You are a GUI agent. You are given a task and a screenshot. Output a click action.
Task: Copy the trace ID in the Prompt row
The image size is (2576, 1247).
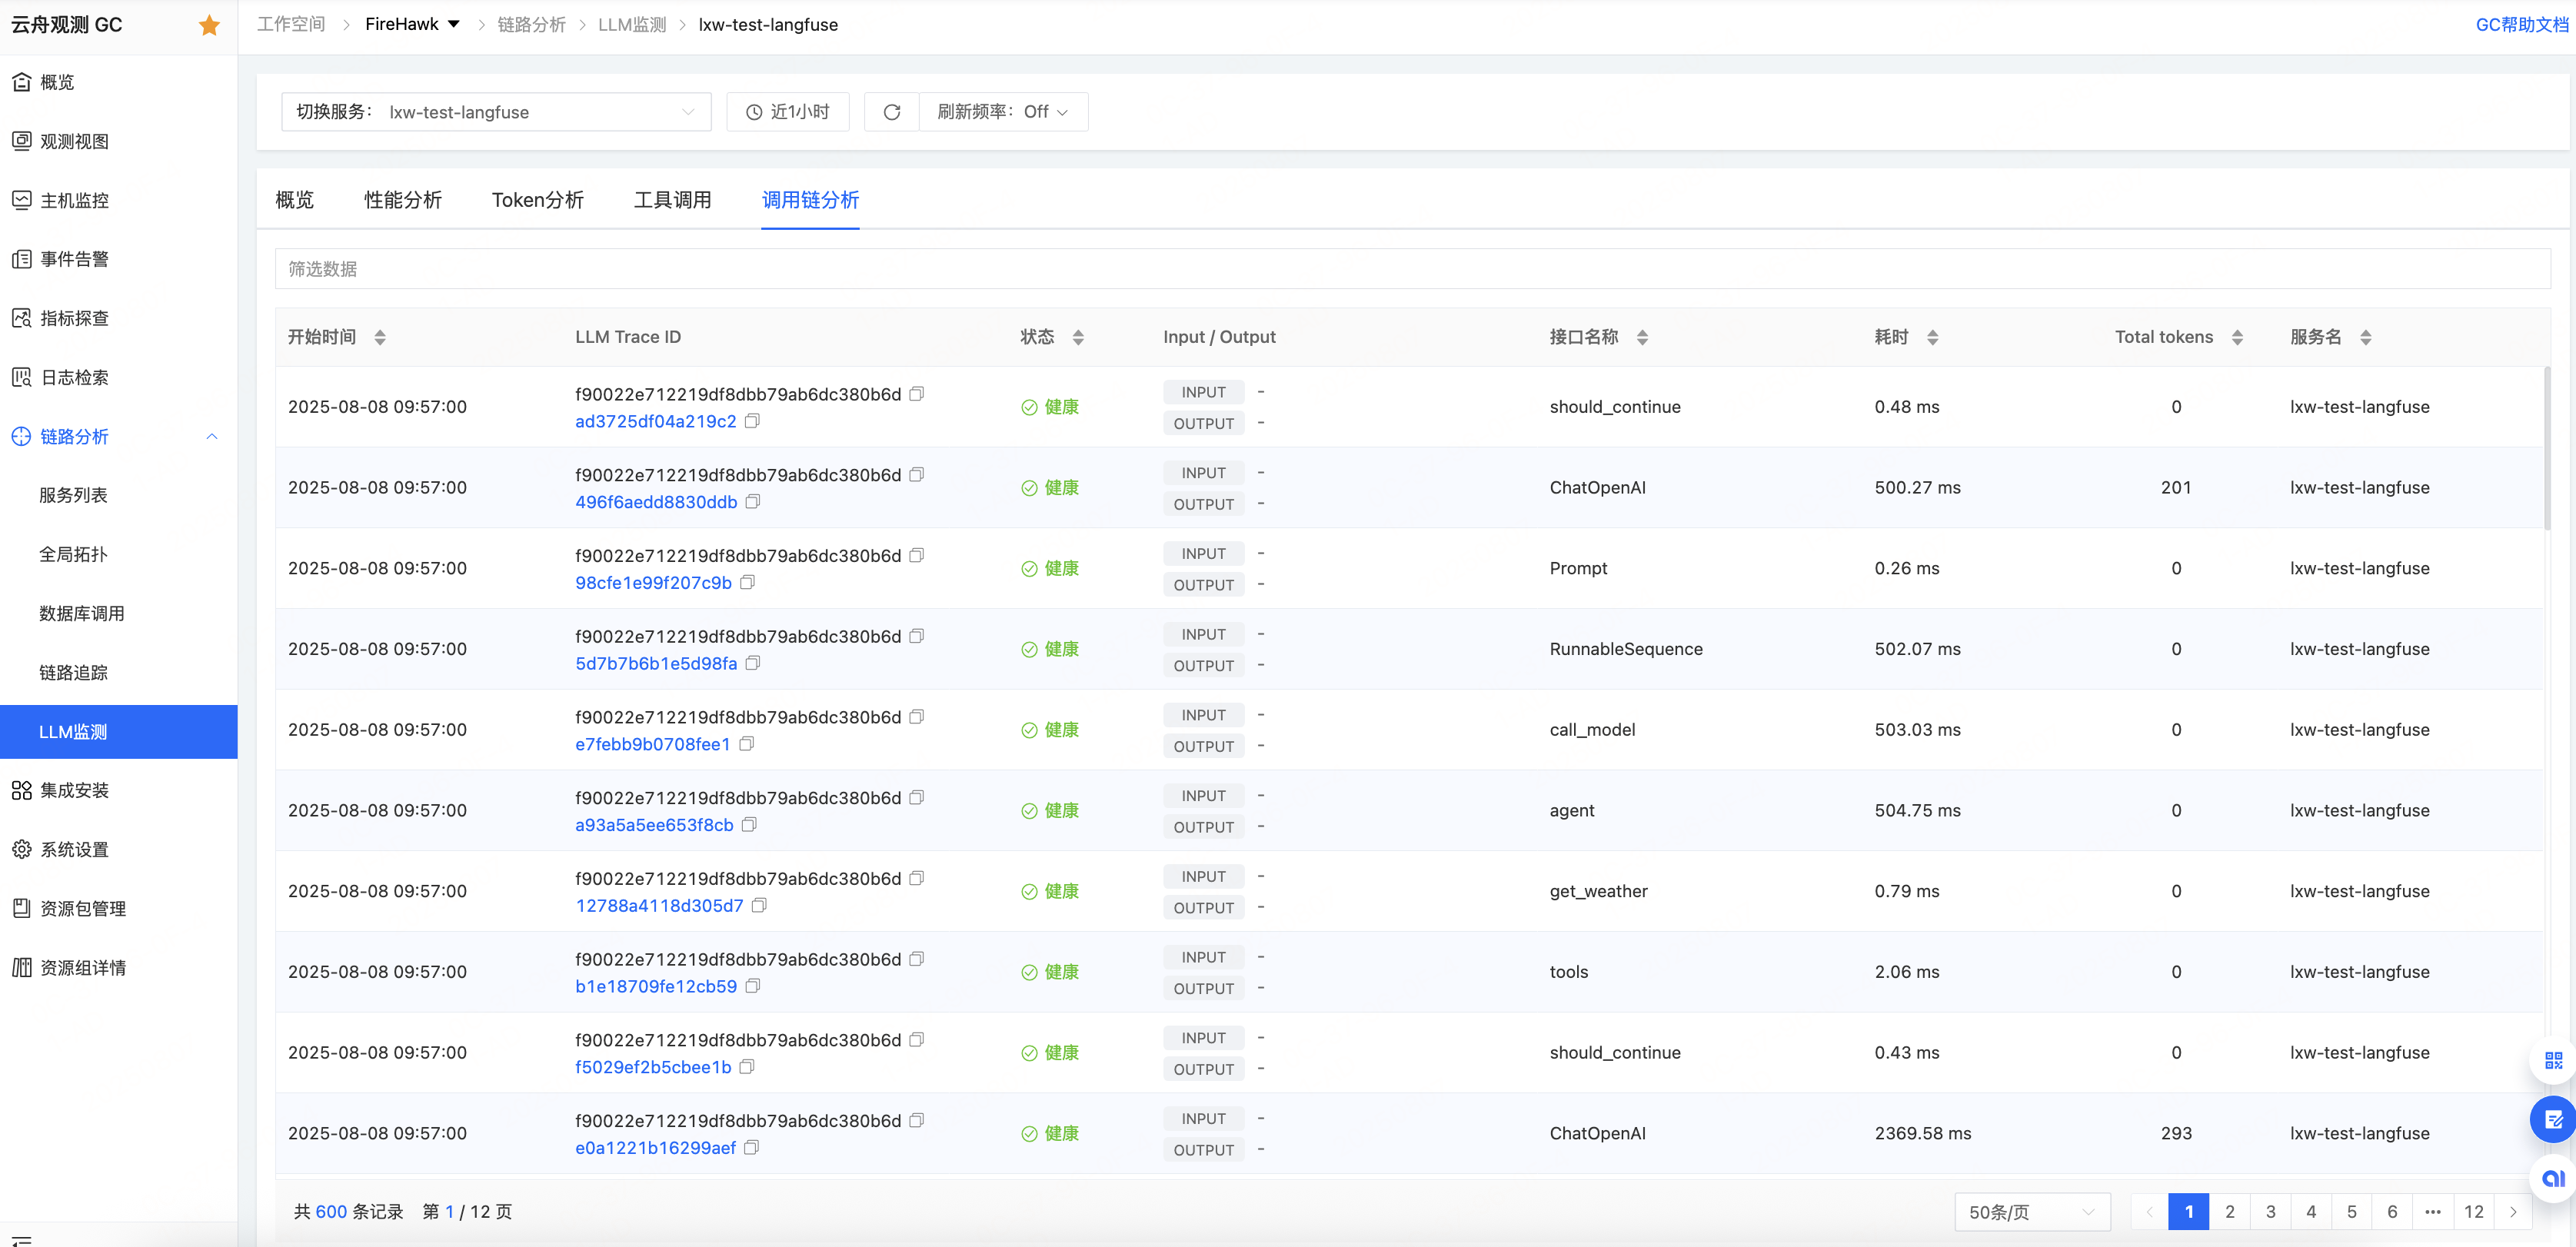917,555
